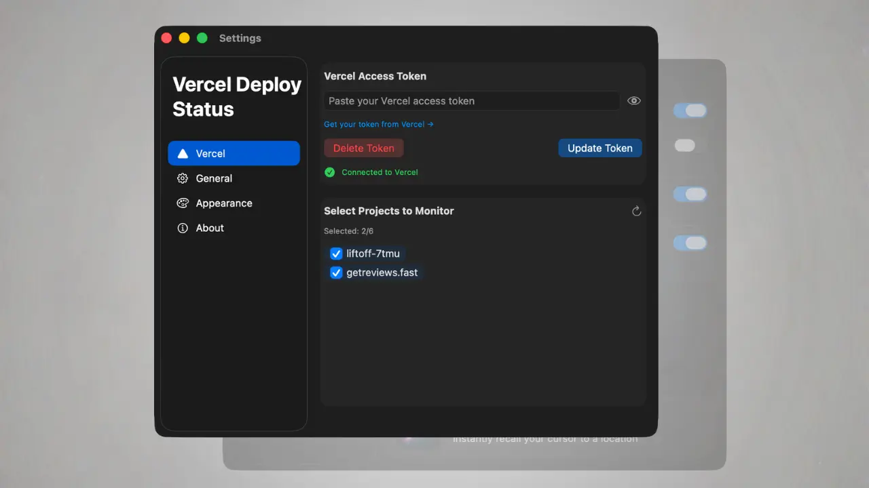Image resolution: width=869 pixels, height=488 pixels.
Task: Switch to the About tab
Action: coord(210,228)
